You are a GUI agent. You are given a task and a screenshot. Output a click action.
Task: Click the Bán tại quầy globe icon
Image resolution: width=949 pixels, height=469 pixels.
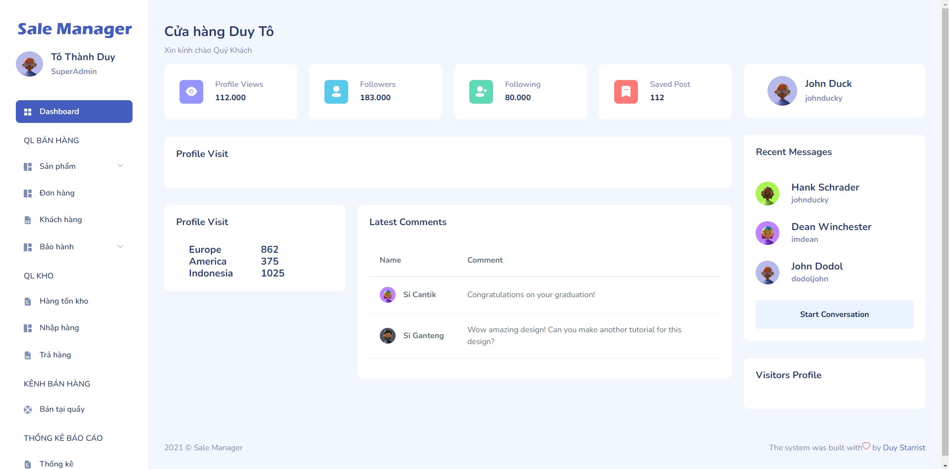28,410
